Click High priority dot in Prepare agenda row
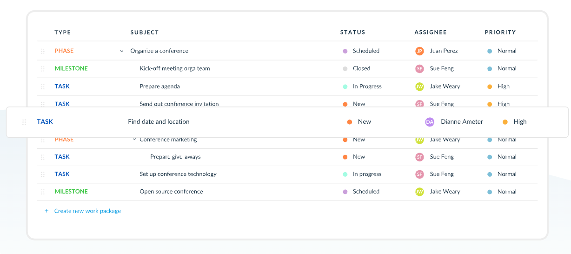This screenshot has height=254, width=571. [490, 87]
